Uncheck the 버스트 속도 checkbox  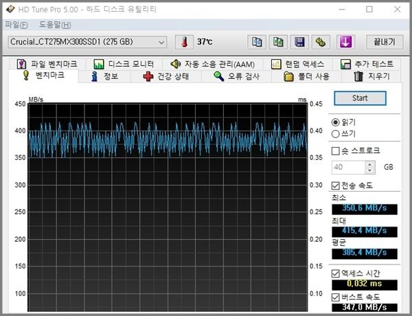[336, 297]
